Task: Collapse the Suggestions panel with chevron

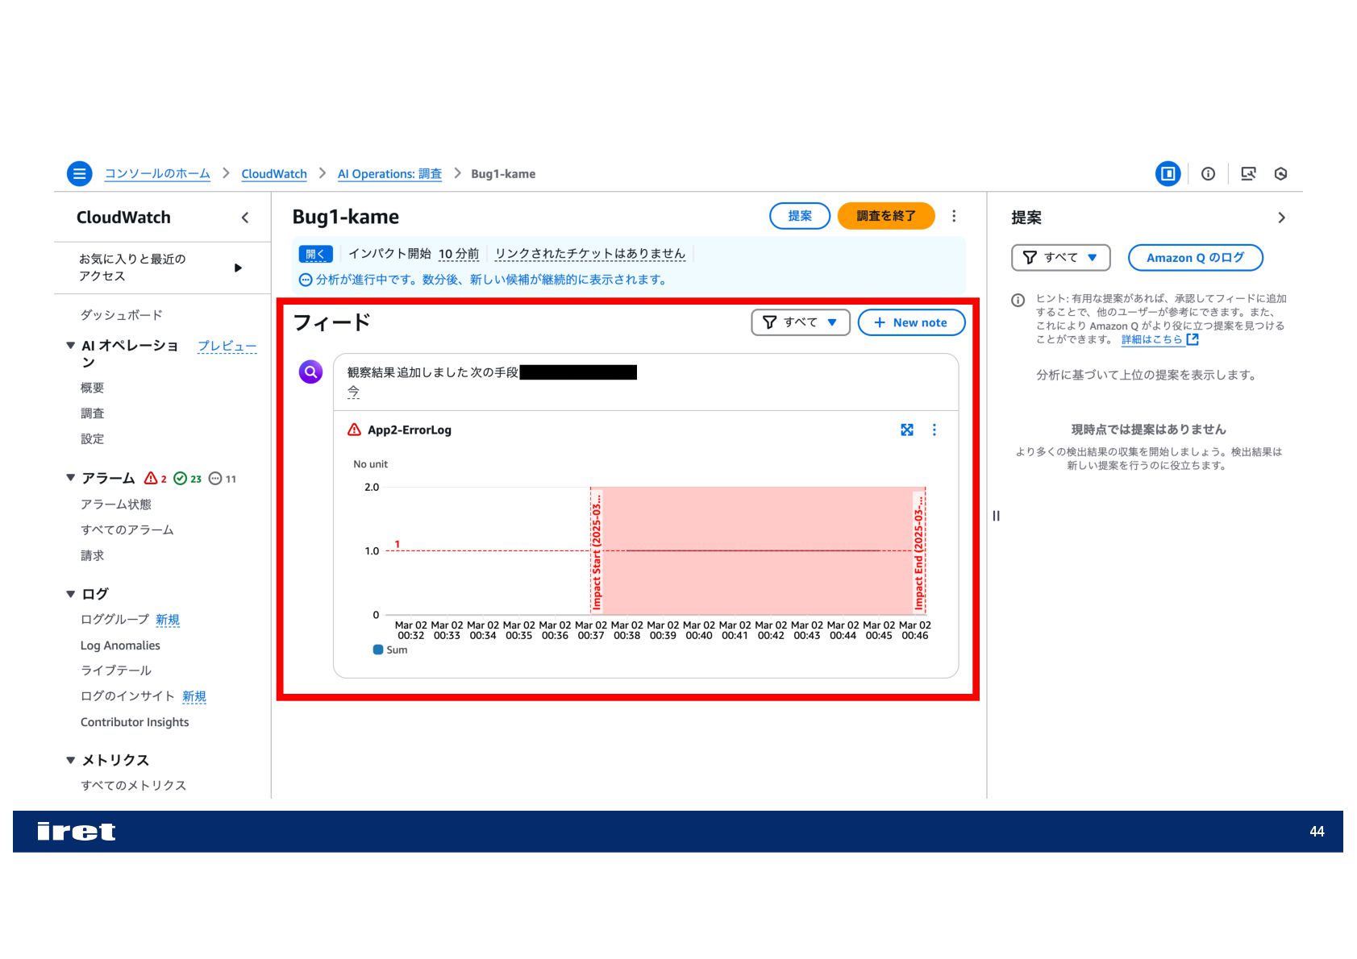Action: [x=1281, y=218]
